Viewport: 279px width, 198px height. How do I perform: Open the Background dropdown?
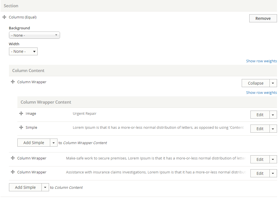pos(34,35)
